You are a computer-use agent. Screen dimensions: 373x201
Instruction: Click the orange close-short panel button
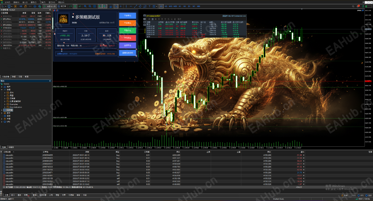pos(127,23)
